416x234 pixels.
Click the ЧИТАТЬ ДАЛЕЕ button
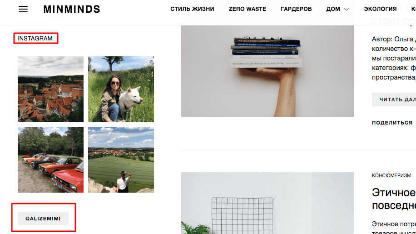[394, 100]
